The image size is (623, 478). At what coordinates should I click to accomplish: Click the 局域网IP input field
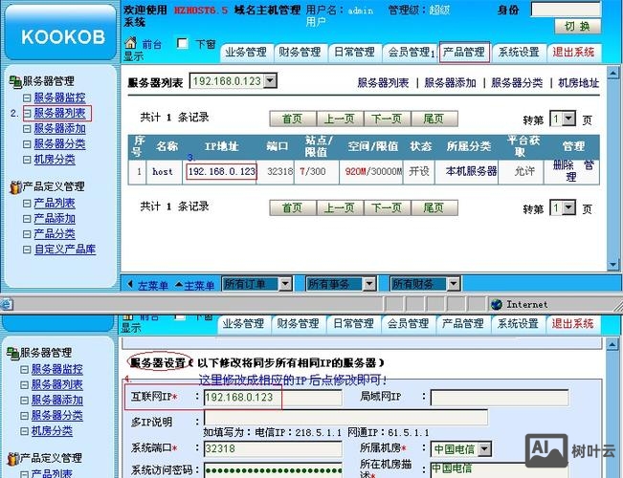click(x=500, y=398)
